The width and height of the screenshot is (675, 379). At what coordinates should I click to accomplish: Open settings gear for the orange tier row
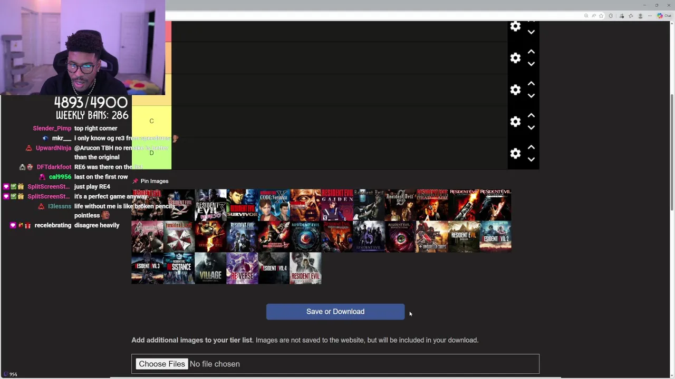pyautogui.click(x=515, y=58)
